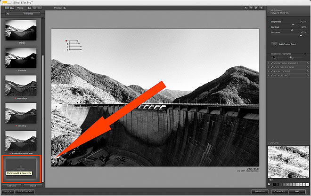Screen dimensions: 311x196
Task: Reset the Stylizing section
Action: pyautogui.click(x=307, y=75)
